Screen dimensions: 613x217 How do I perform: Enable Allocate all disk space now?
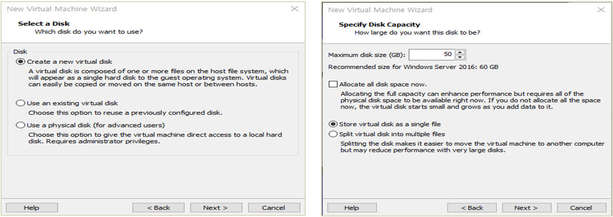tap(333, 84)
